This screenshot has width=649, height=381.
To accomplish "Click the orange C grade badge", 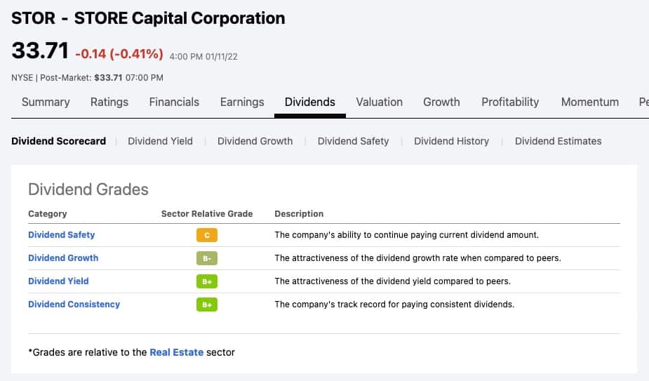I will tap(207, 235).
